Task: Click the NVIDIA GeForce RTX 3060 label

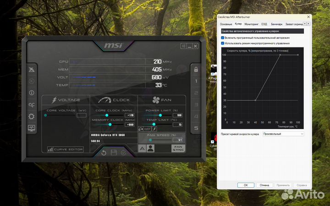Action: pyautogui.click(x=108, y=135)
